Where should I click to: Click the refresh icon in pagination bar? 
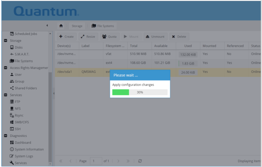pos(140,161)
